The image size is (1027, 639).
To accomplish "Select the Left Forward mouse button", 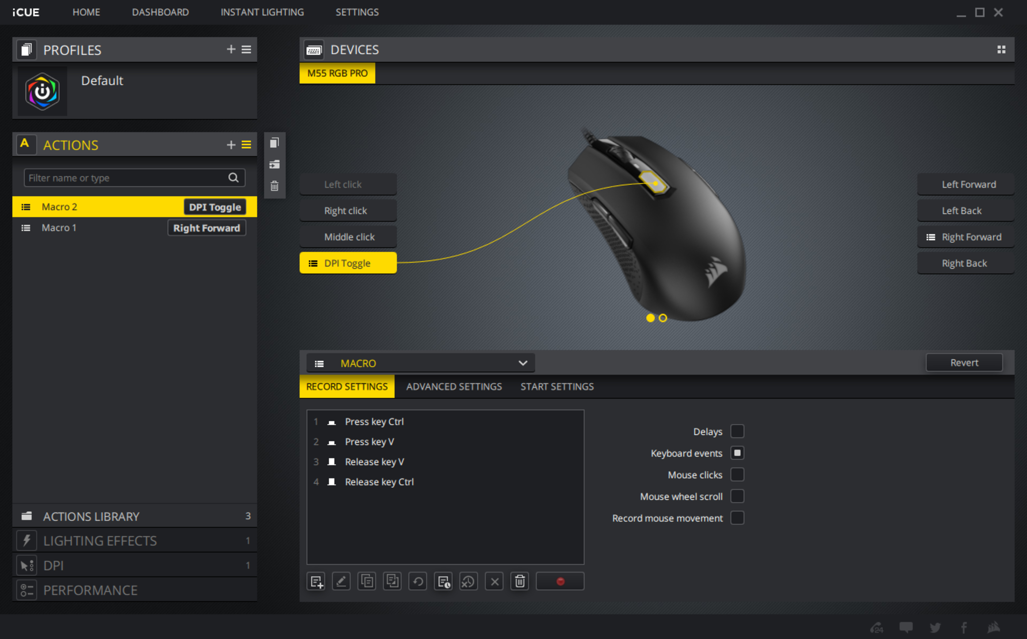I will (x=965, y=184).
